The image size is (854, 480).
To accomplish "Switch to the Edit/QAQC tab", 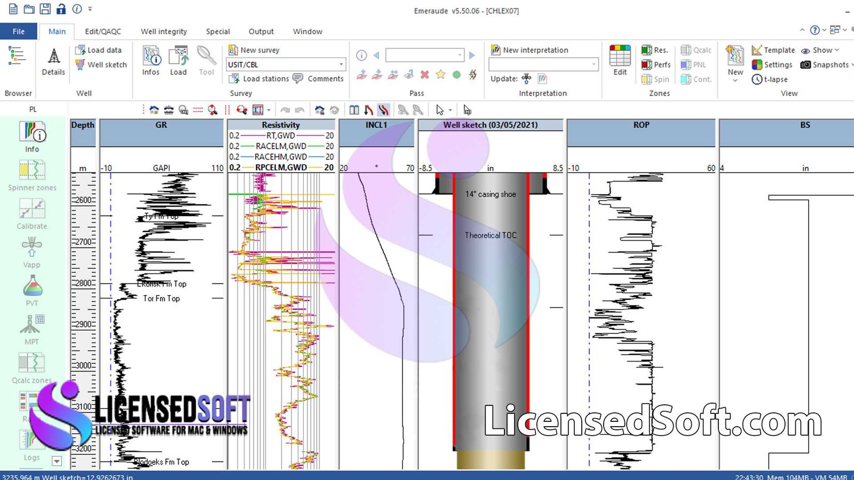I will tap(103, 31).
